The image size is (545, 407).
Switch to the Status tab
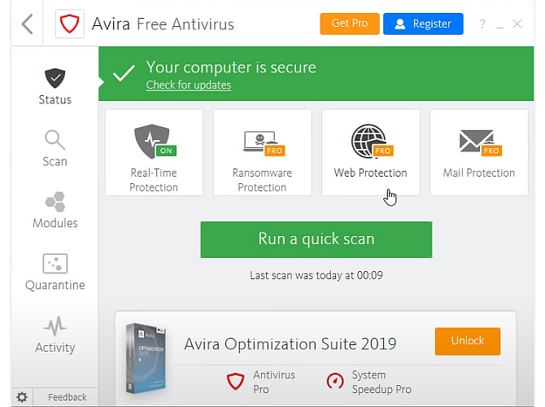click(54, 87)
